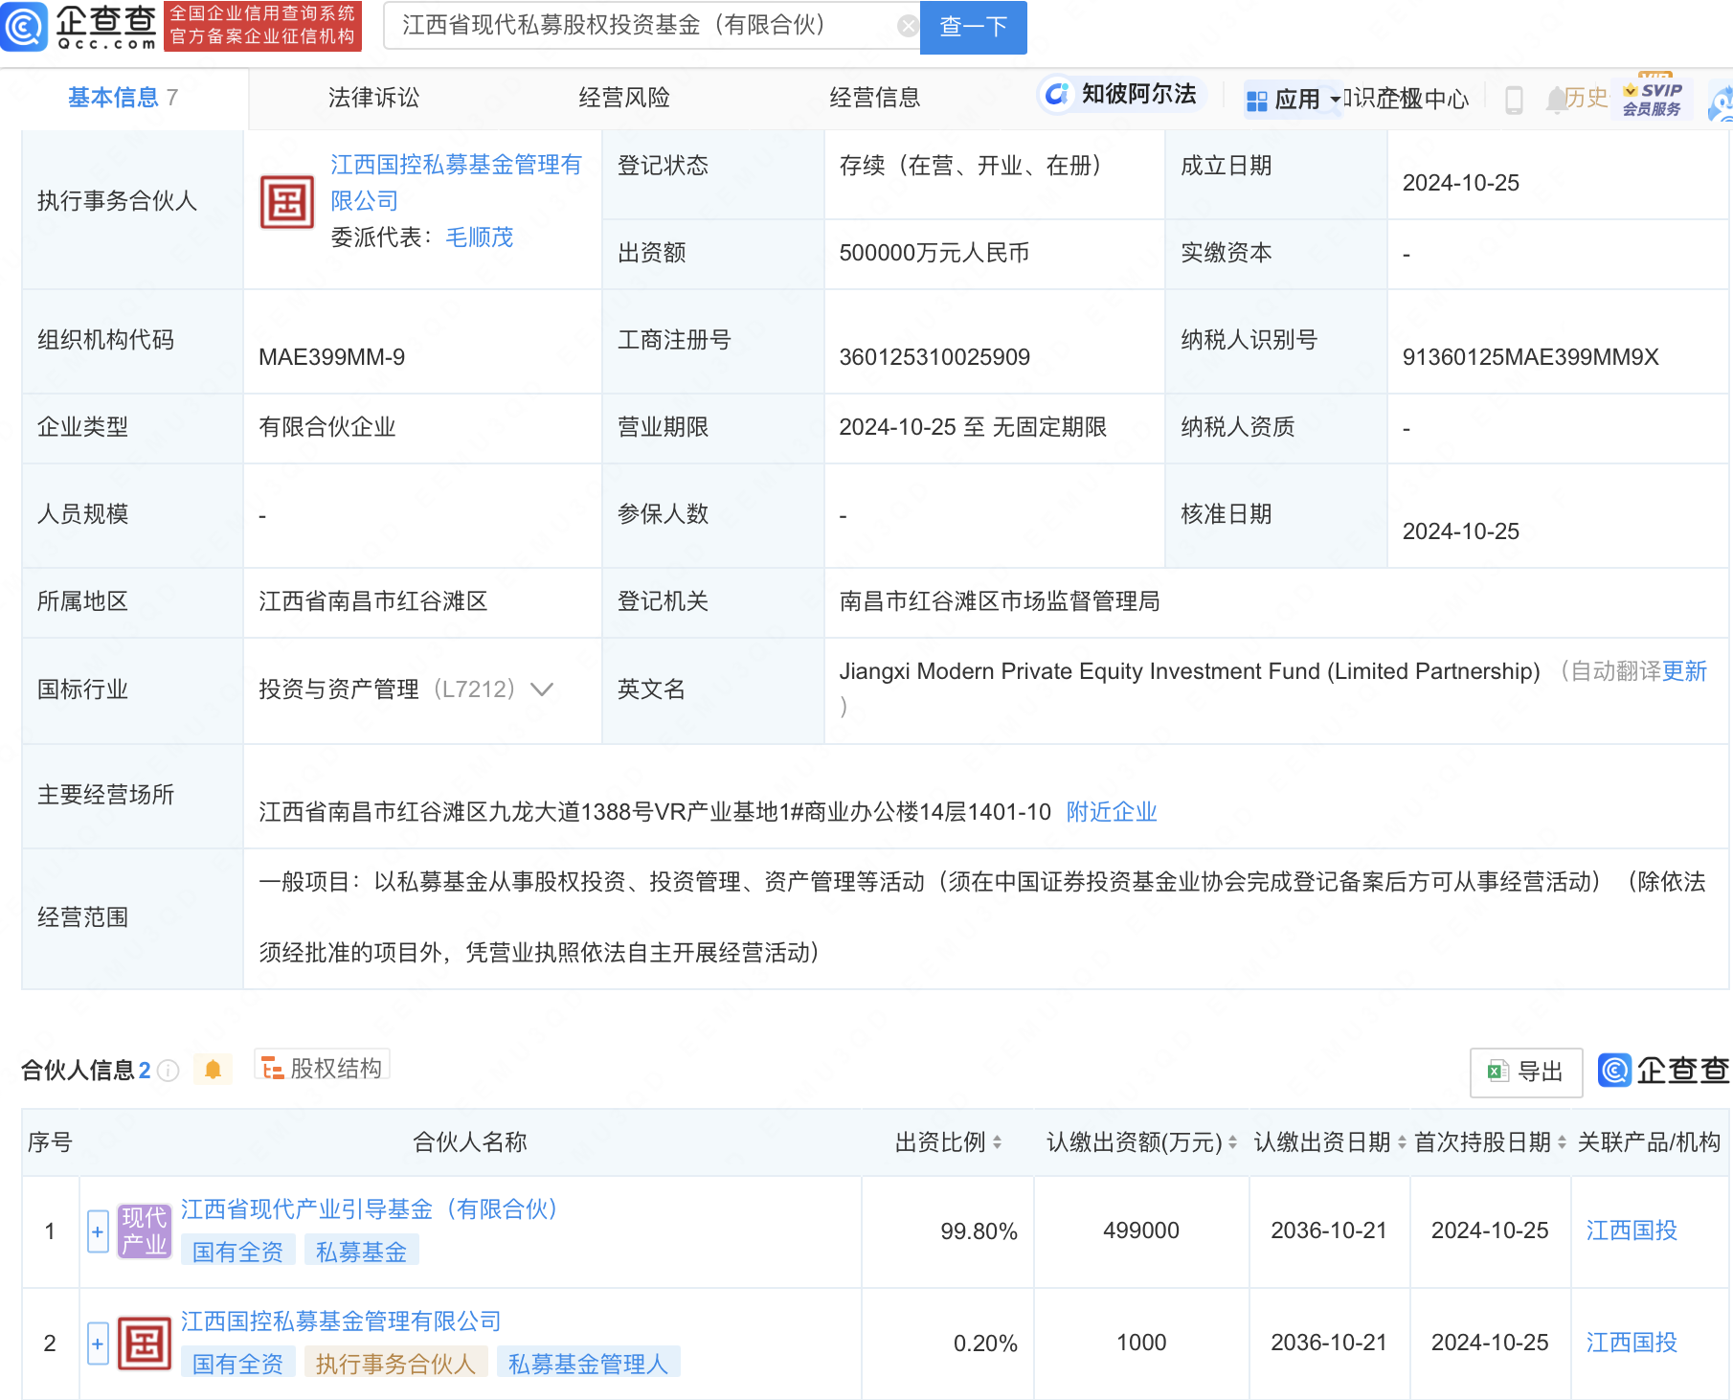Click the orange bell icon beside 合伙人信息
This screenshot has height=1400, width=1733.
pyautogui.click(x=213, y=1069)
